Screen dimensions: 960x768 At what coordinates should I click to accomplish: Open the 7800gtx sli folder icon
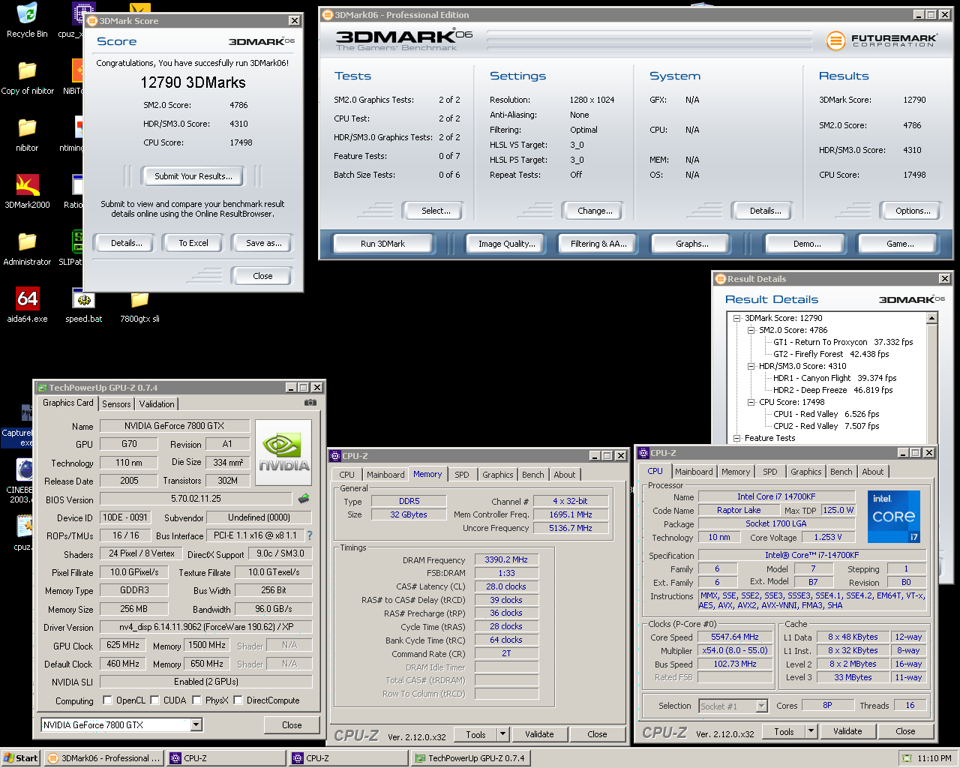(139, 305)
